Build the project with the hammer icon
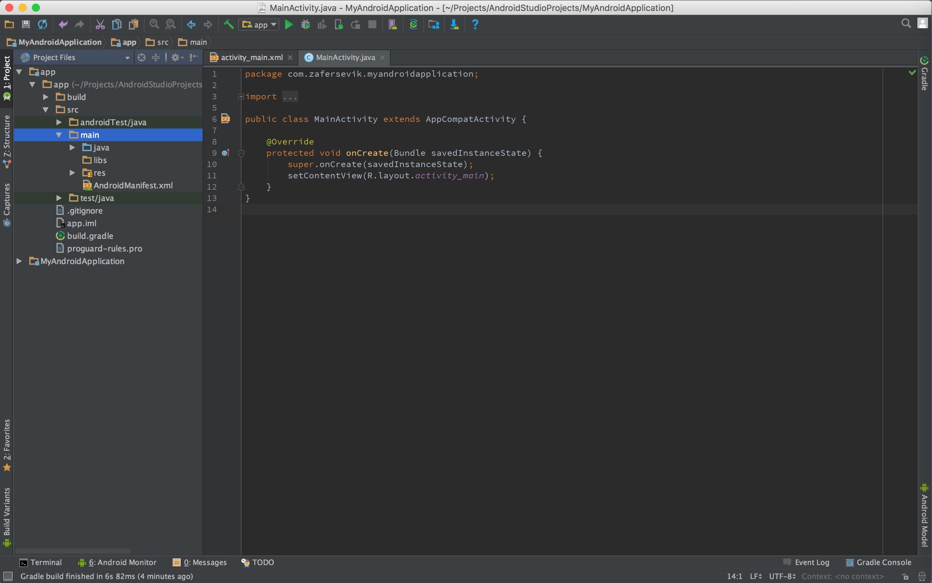The height and width of the screenshot is (583, 932). point(229,24)
